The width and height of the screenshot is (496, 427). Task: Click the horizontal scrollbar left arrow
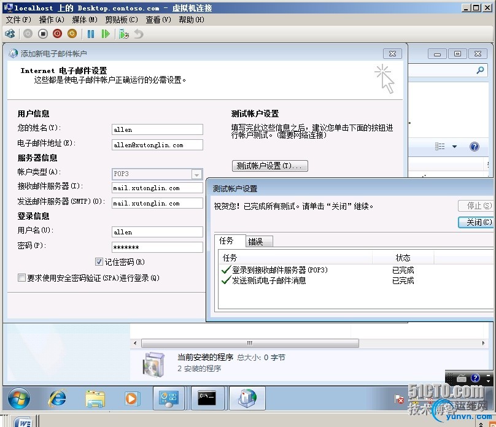point(135,343)
